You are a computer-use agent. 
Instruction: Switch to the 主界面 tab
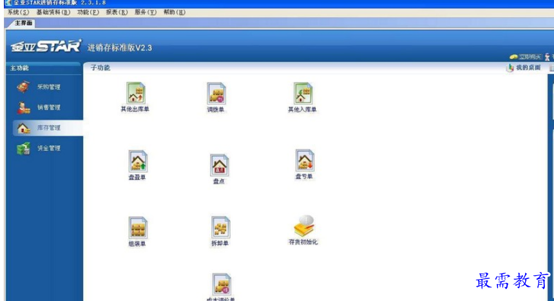click(23, 23)
